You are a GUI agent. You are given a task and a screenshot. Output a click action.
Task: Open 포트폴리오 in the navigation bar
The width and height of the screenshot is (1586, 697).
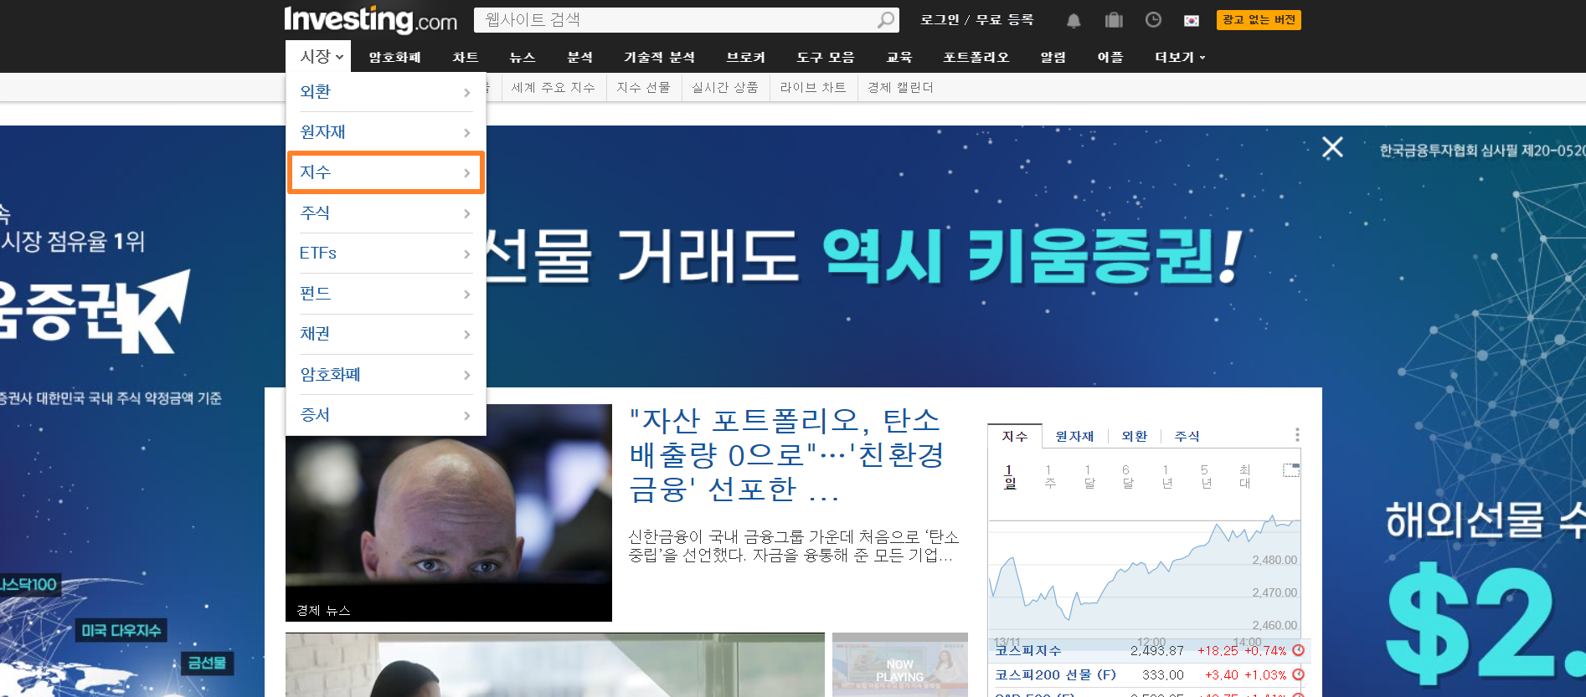pos(976,57)
